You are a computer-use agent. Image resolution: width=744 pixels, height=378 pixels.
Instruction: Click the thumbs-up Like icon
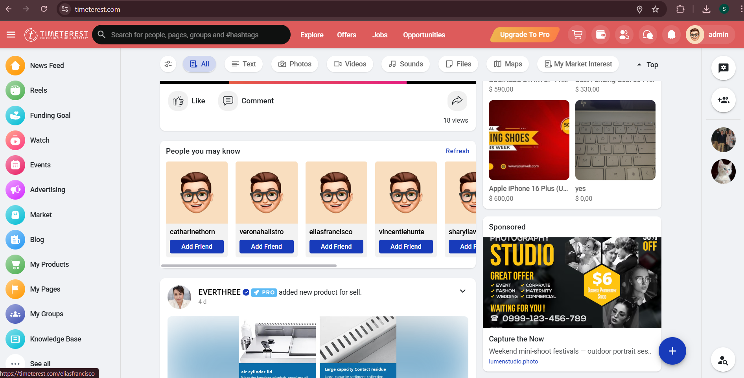tap(178, 101)
